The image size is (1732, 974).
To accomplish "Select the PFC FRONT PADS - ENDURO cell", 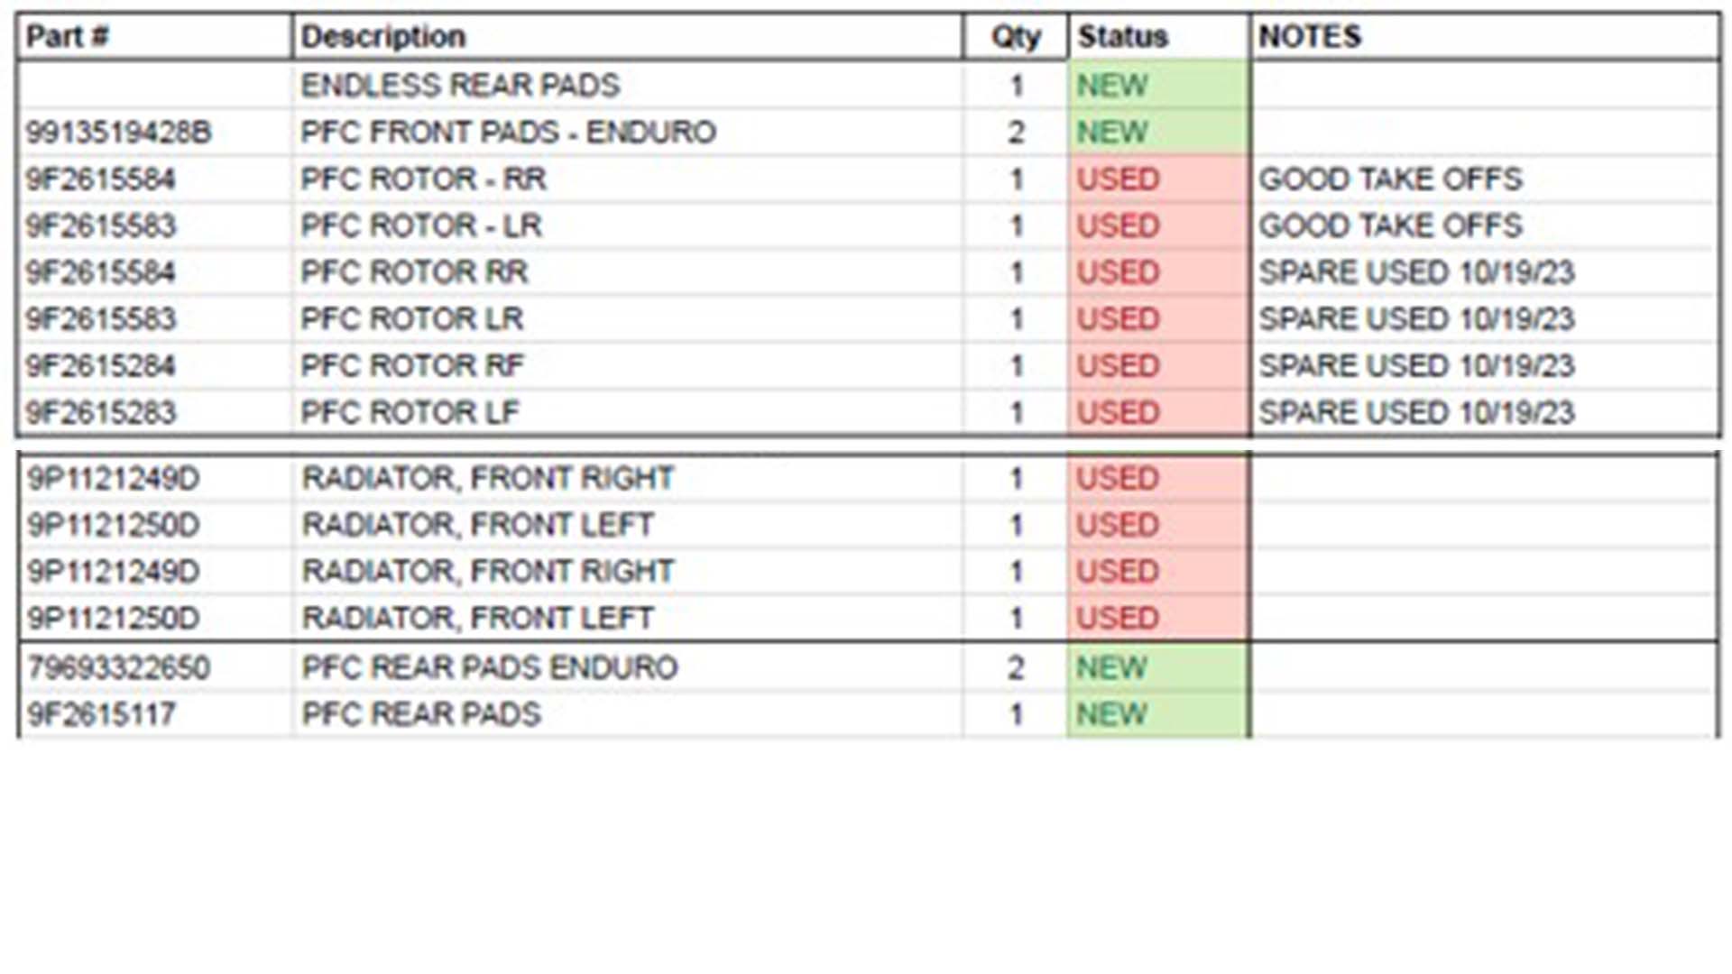I will pos(628,133).
